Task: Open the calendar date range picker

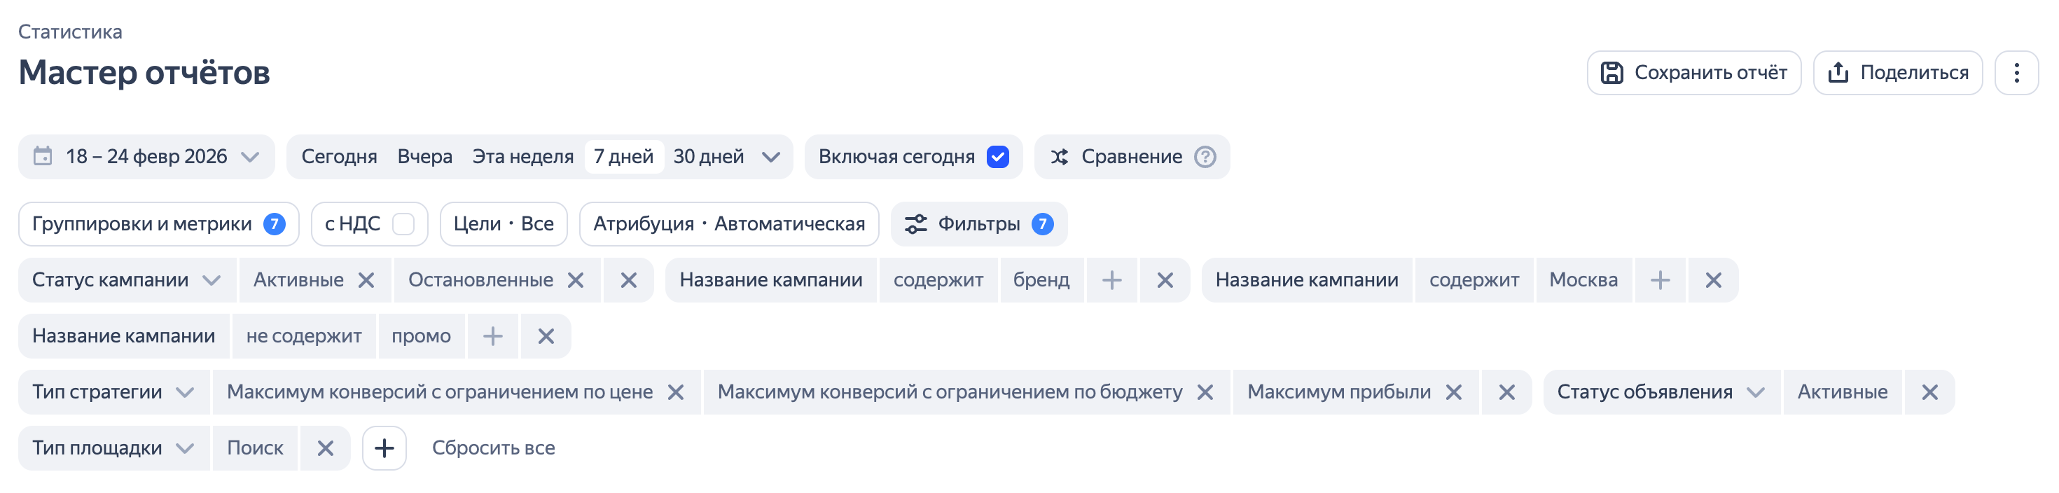Action: click(146, 157)
